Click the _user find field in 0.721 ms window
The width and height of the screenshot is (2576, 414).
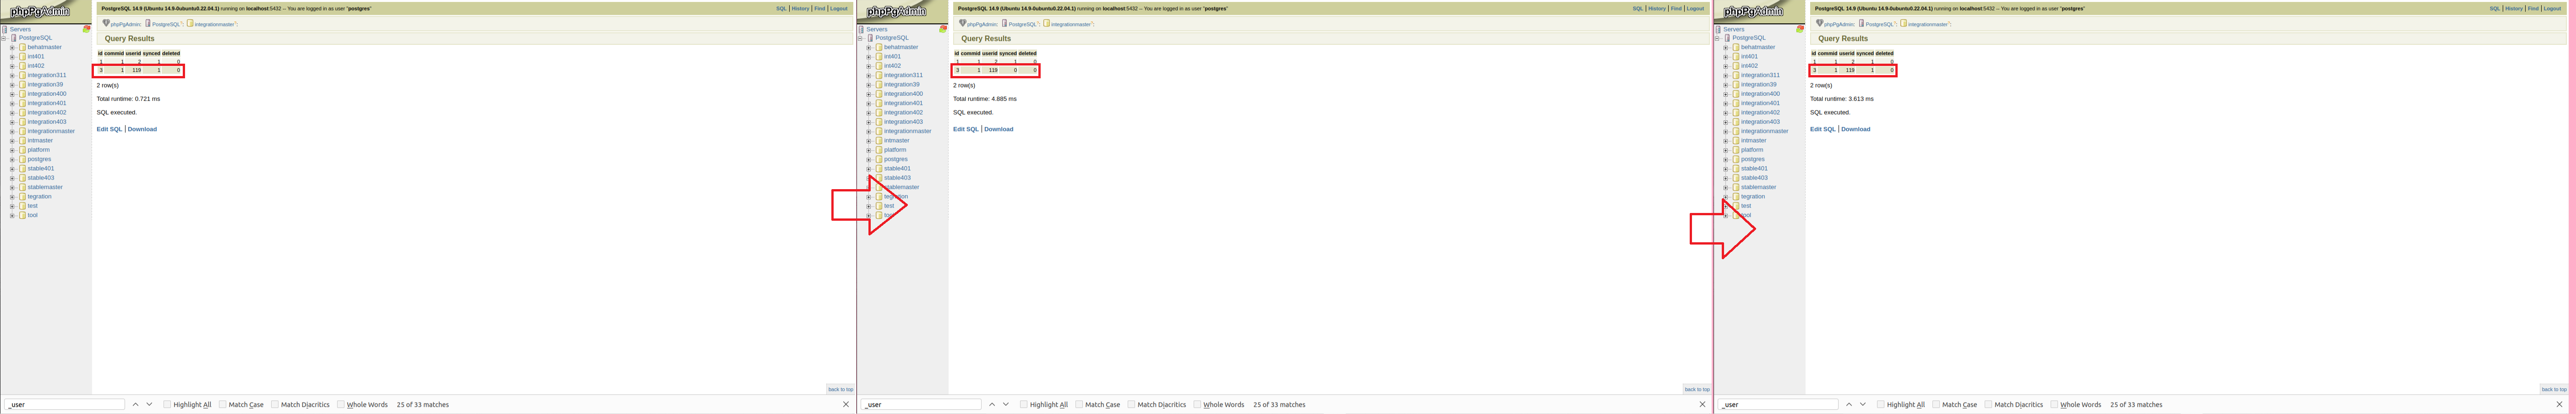[x=65, y=404]
